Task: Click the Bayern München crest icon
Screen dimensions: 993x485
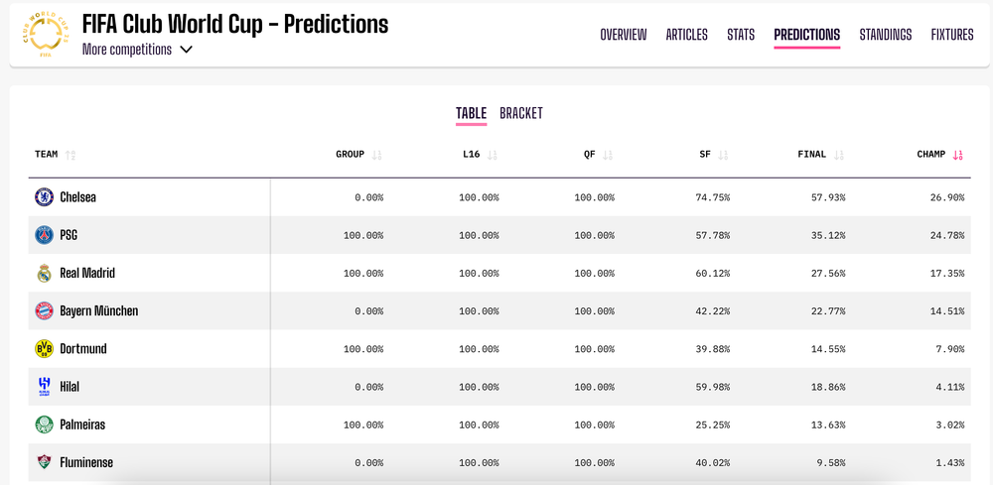Action: (x=44, y=311)
